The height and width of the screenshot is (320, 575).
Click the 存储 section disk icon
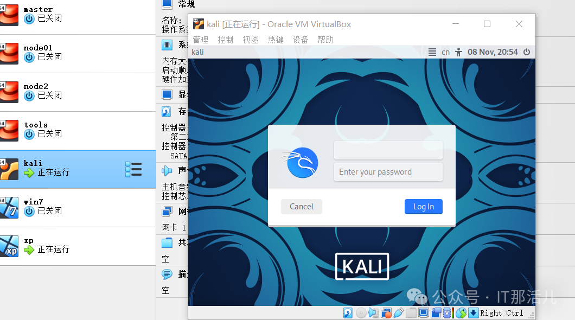pos(166,111)
